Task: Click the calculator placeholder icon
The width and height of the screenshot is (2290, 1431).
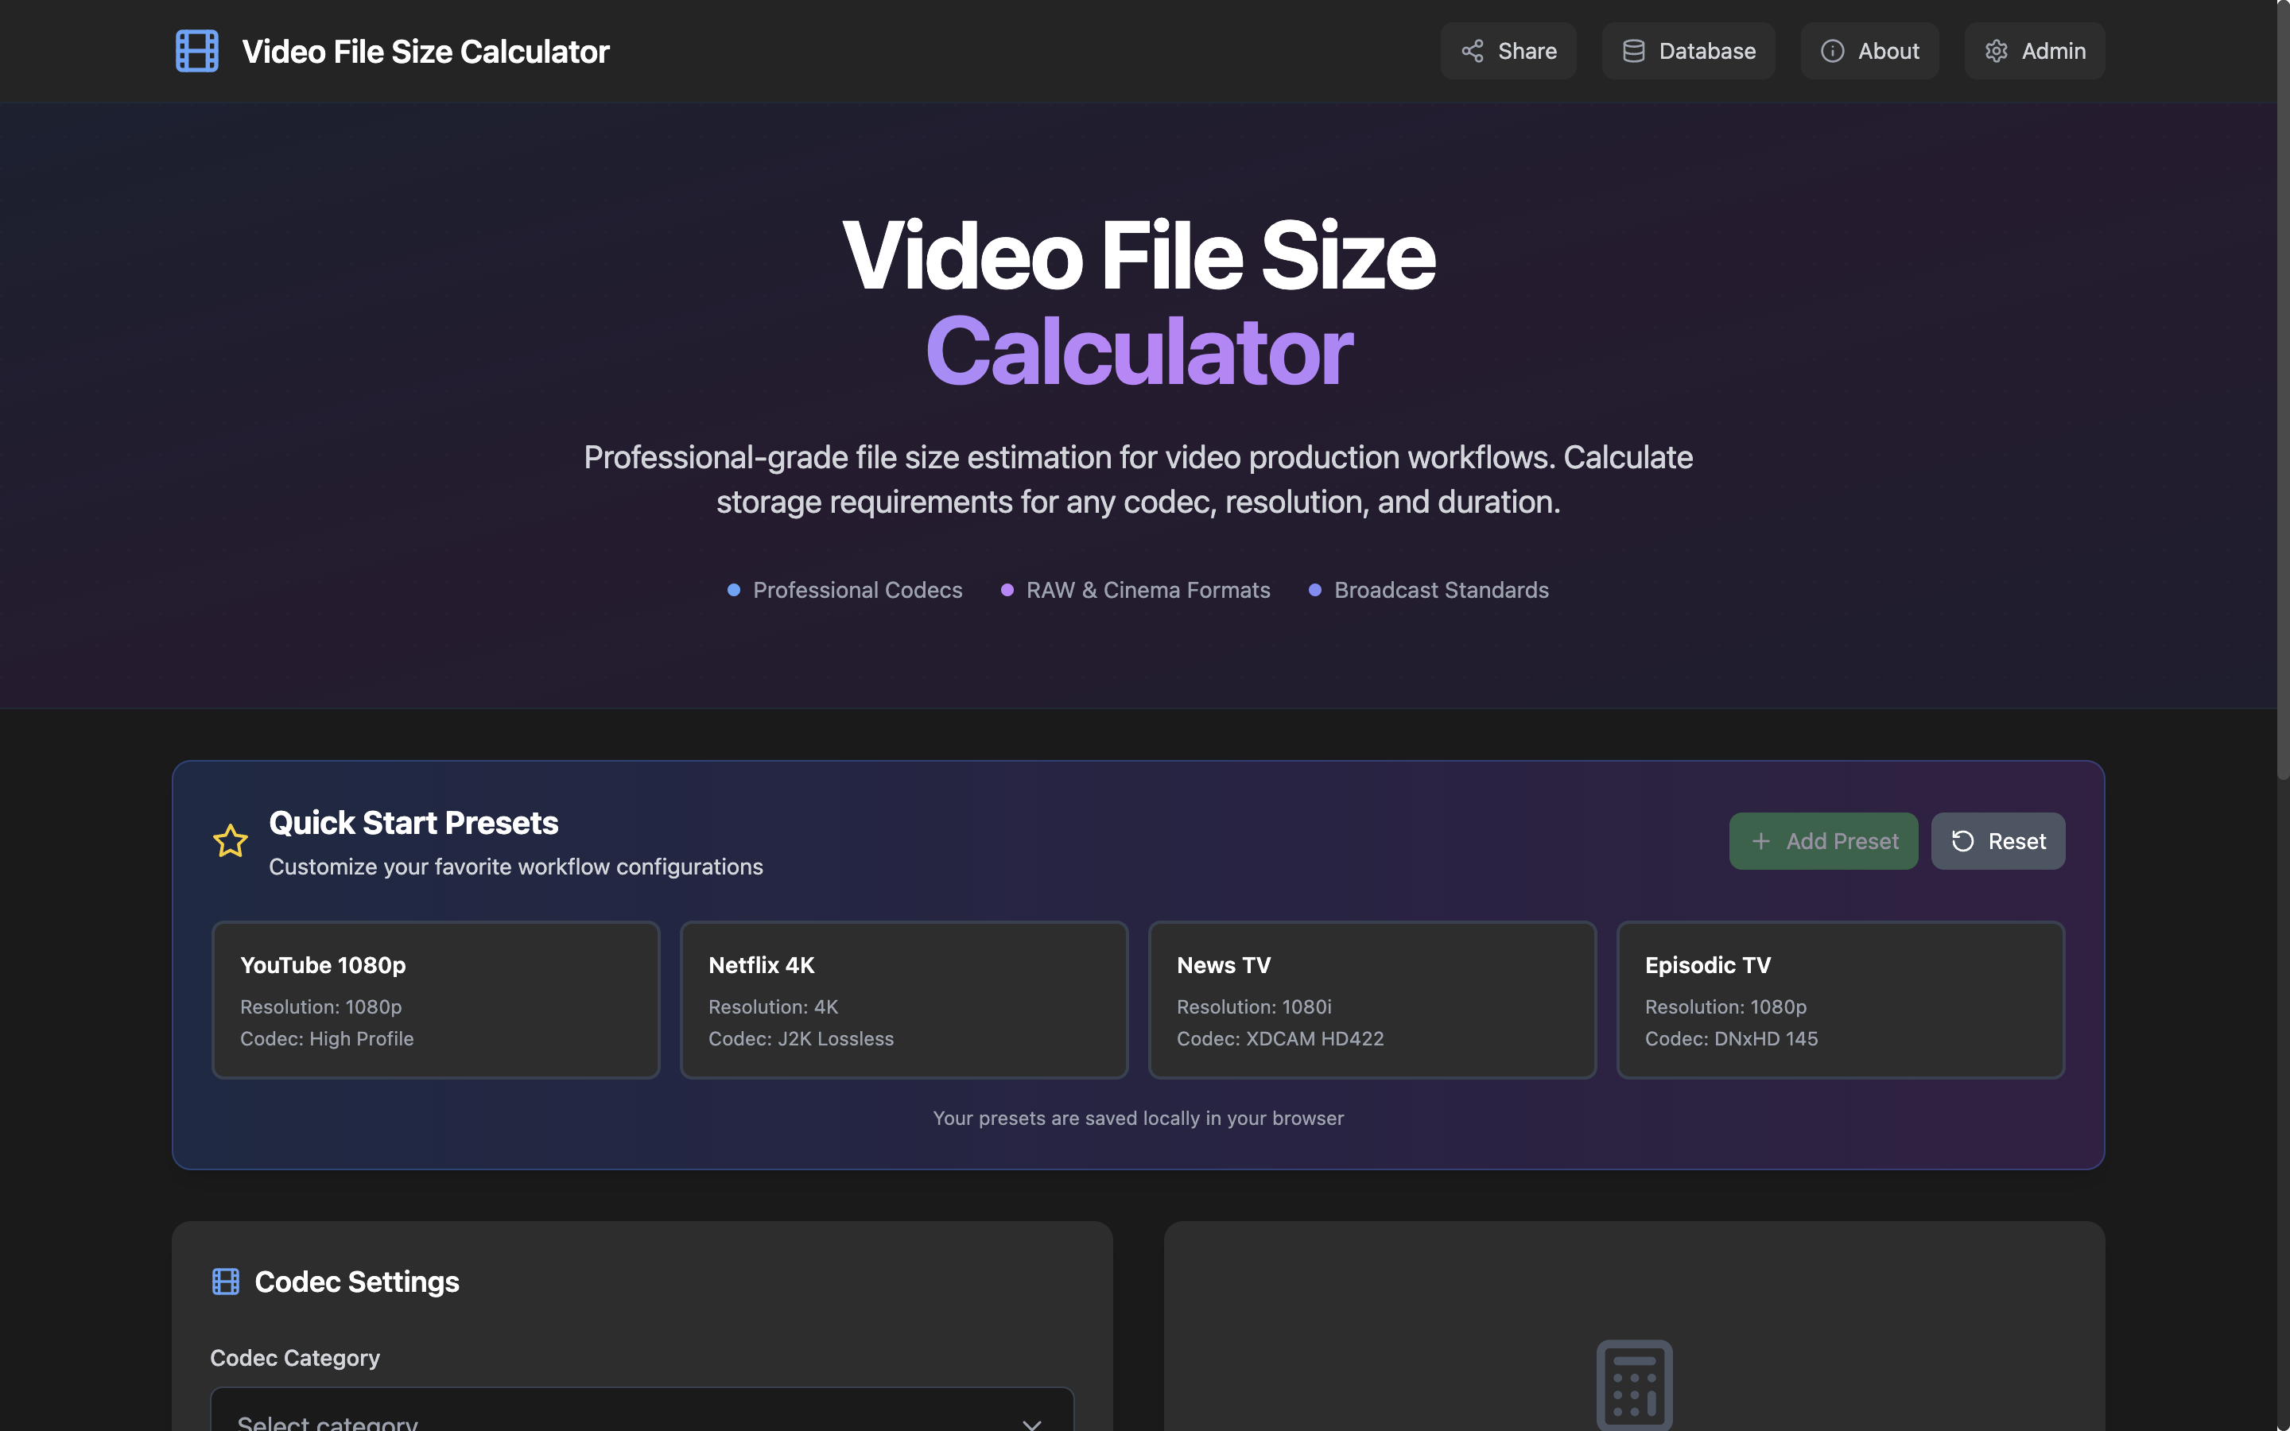Action: click(x=1634, y=1385)
